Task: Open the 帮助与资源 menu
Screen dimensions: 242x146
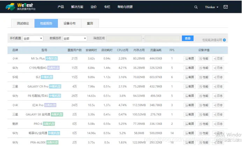Action: click(x=125, y=7)
